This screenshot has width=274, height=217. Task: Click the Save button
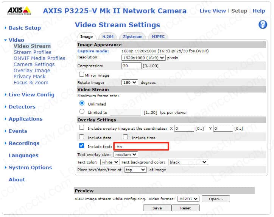coord(157,208)
